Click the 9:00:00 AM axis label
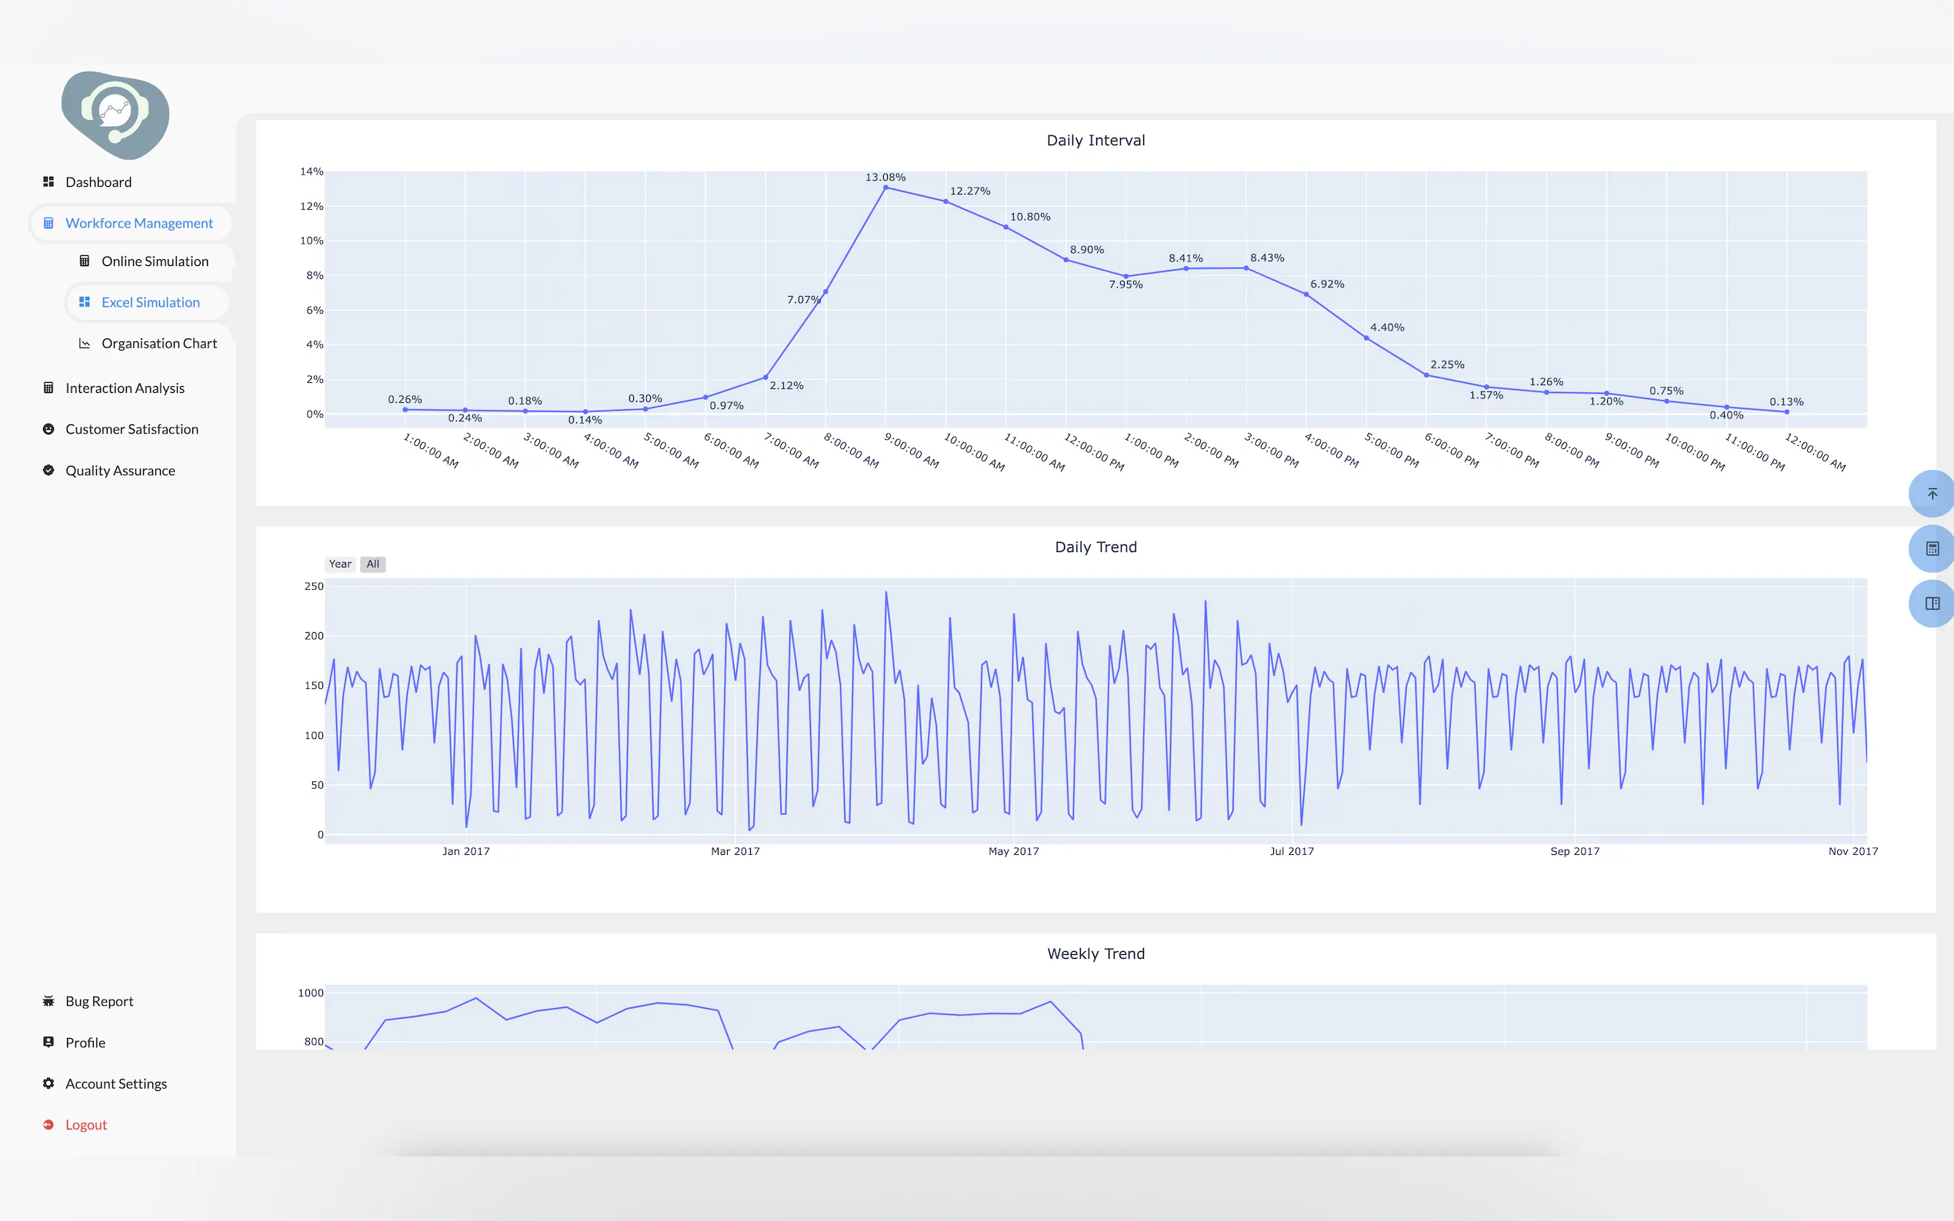Viewport: 1954px width, 1221px height. (910, 450)
